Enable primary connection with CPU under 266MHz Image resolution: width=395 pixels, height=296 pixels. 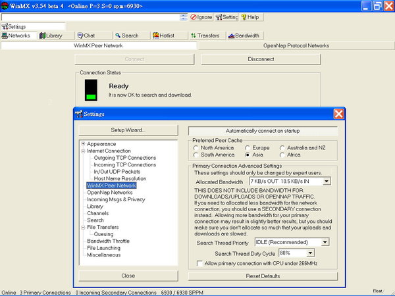199,264
